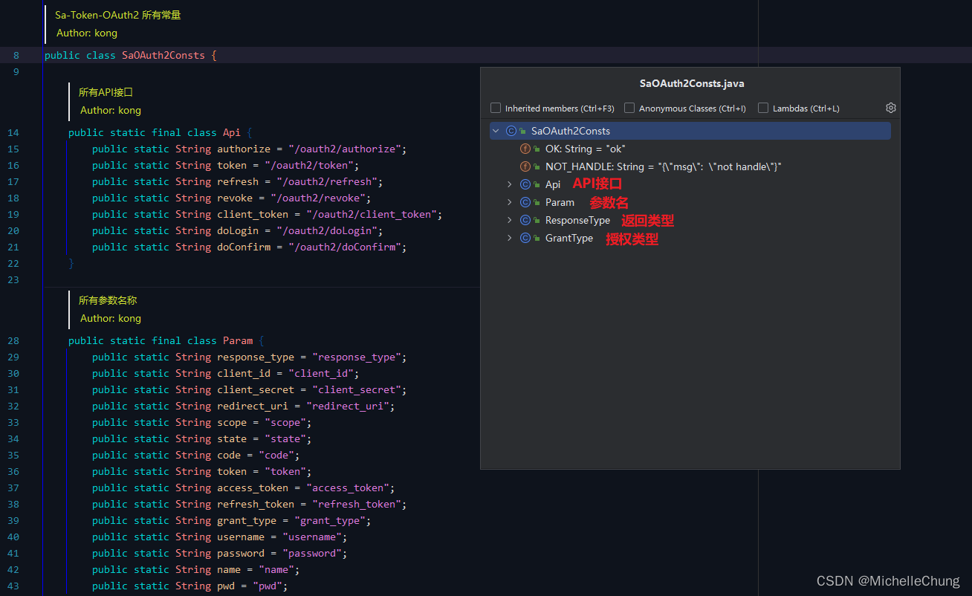The width and height of the screenshot is (972, 596).
Task: Click the "/oauth2/client_token" string literal
Action: tap(372, 214)
